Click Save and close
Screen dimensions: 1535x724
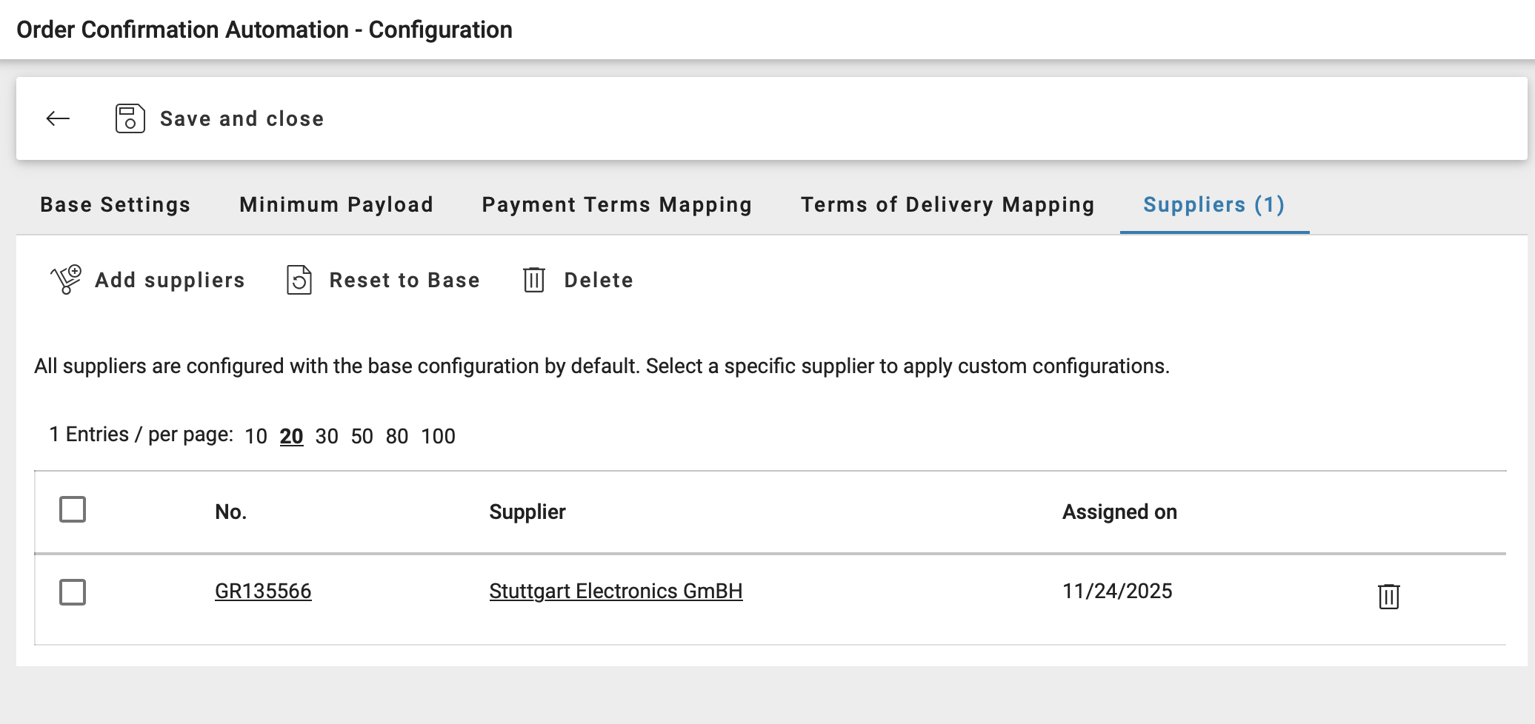tap(241, 118)
